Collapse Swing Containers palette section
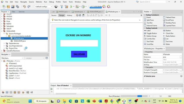This screenshot has width=184, height=104. pos(145,15)
